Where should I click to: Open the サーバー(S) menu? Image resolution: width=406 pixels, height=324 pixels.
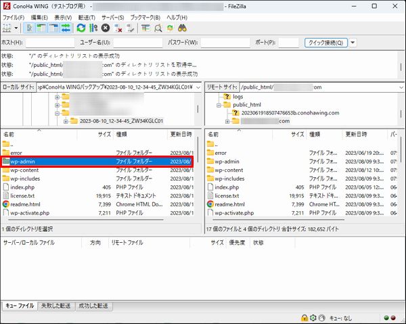click(x=112, y=18)
